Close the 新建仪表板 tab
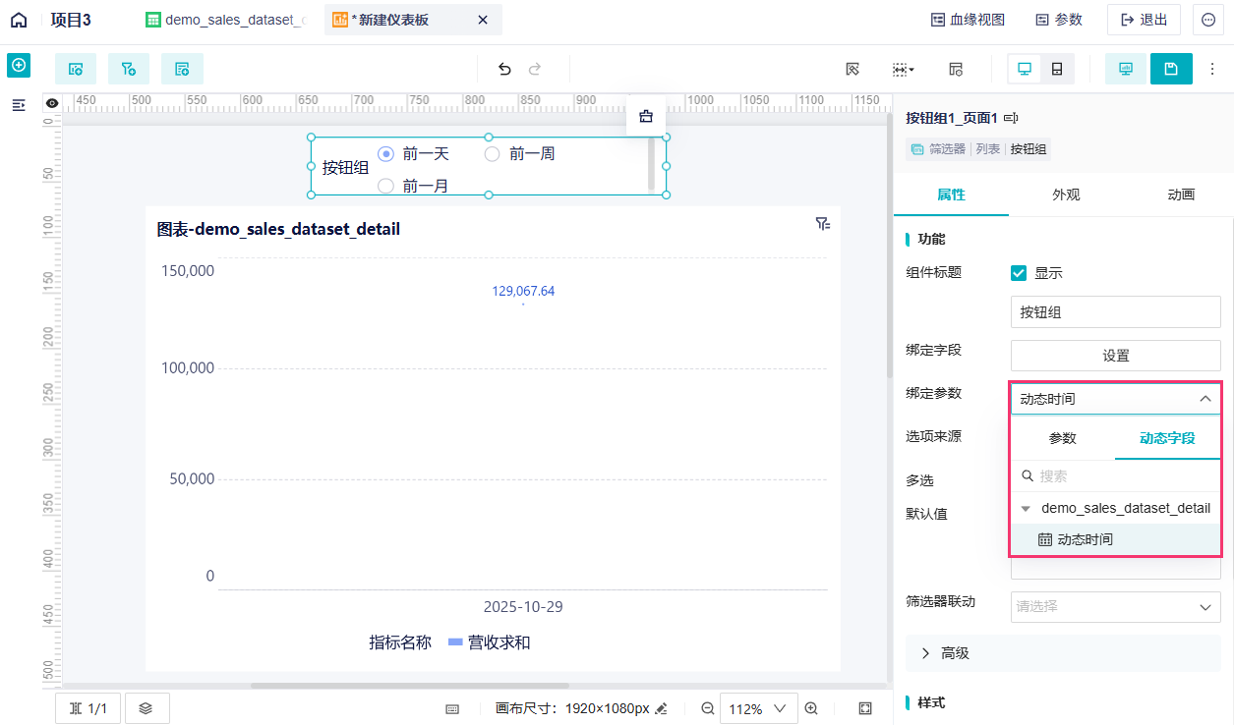The width and height of the screenshot is (1234, 725). tap(482, 20)
